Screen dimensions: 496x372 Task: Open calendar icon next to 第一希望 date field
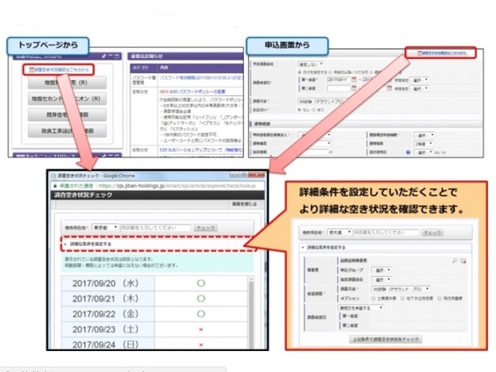click(x=354, y=79)
